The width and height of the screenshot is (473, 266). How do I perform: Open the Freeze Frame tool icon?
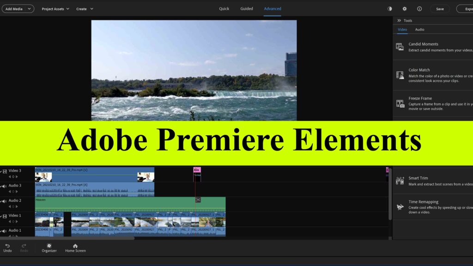tap(400, 103)
